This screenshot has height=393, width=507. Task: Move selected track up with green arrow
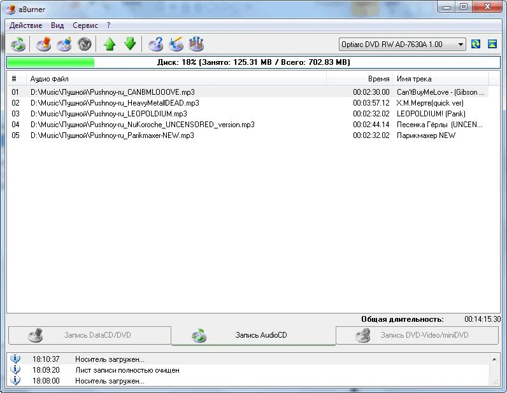pyautogui.click(x=110, y=44)
